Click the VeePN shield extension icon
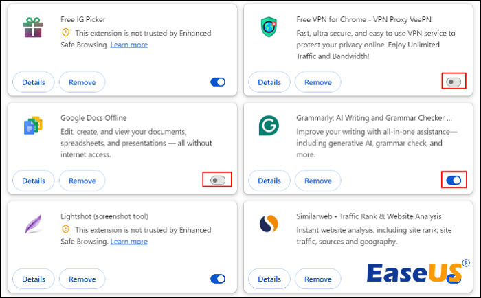The height and width of the screenshot is (298, 481). click(268, 27)
